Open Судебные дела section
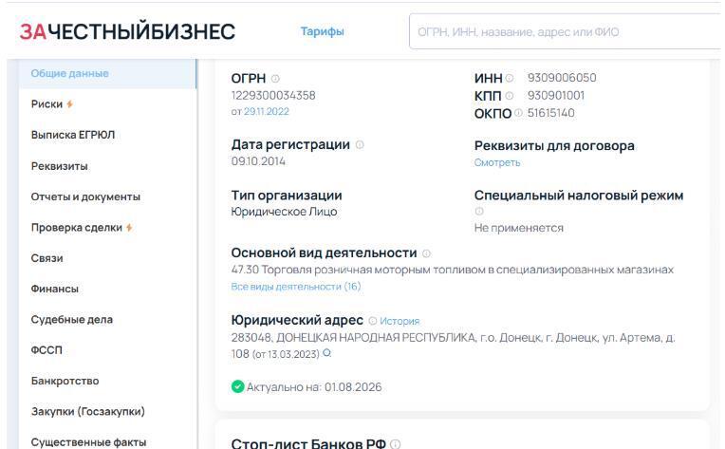The width and height of the screenshot is (725, 449). (x=72, y=320)
